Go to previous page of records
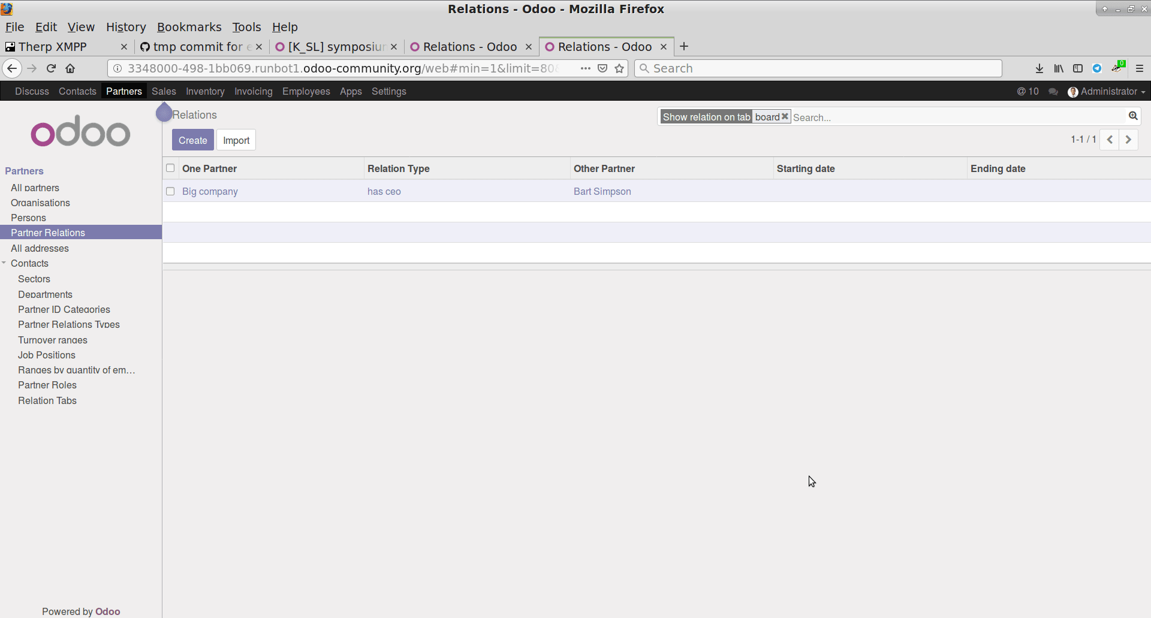 [1110, 139]
